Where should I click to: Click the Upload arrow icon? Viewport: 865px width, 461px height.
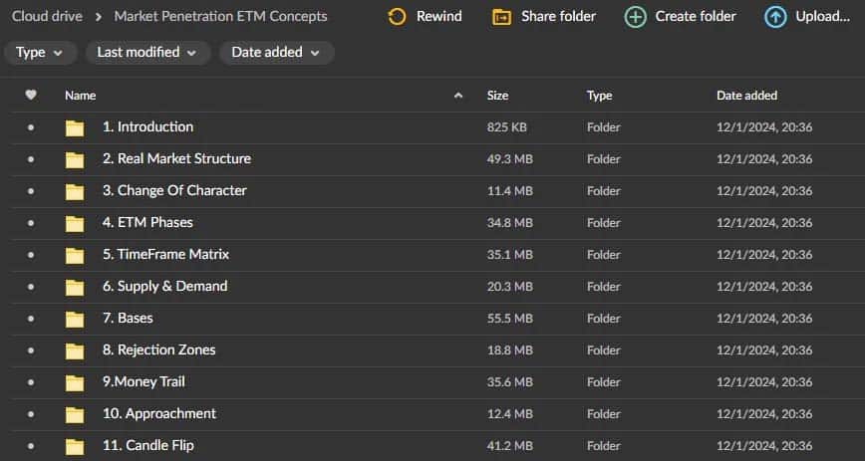(x=775, y=16)
